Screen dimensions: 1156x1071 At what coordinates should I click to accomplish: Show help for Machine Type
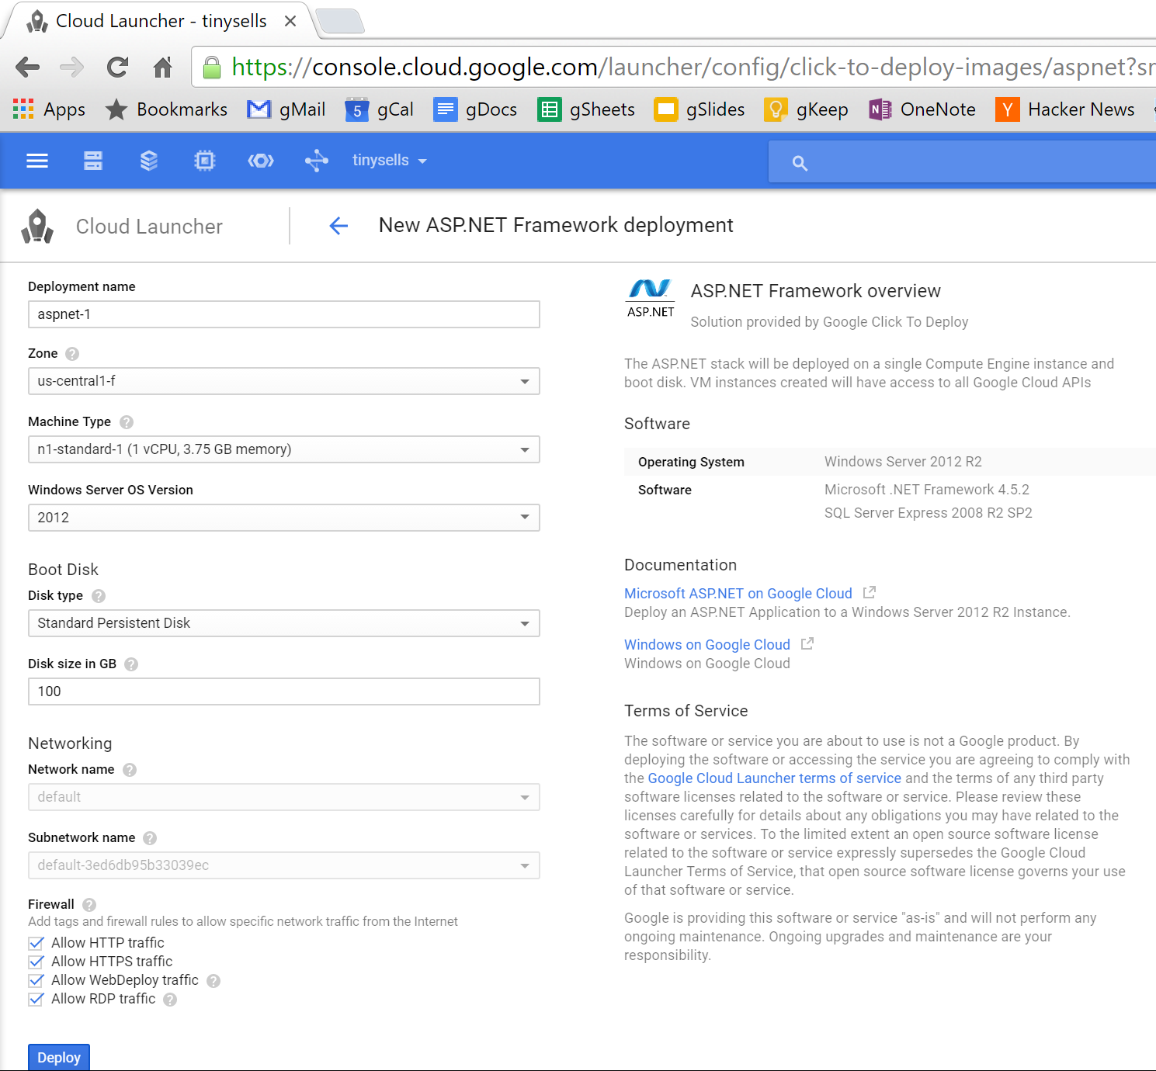coord(127,422)
